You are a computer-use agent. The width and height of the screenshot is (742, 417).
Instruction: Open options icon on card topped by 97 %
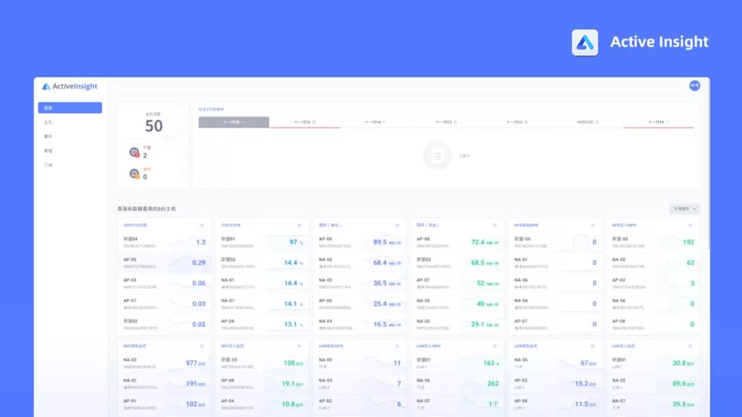(299, 225)
